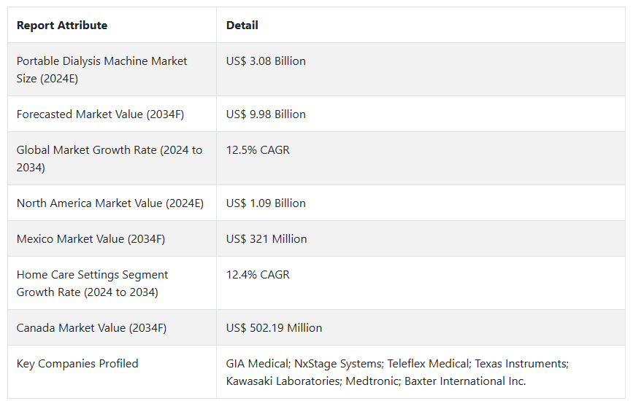Select the North America Market Value cell

click(110, 203)
